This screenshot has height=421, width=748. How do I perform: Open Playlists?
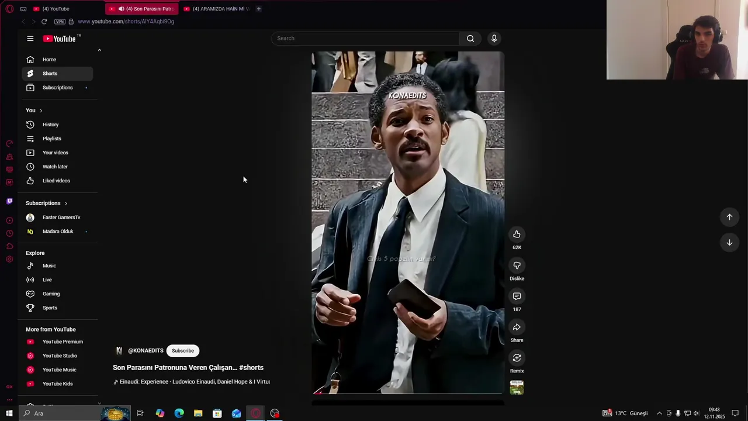[x=57, y=139]
